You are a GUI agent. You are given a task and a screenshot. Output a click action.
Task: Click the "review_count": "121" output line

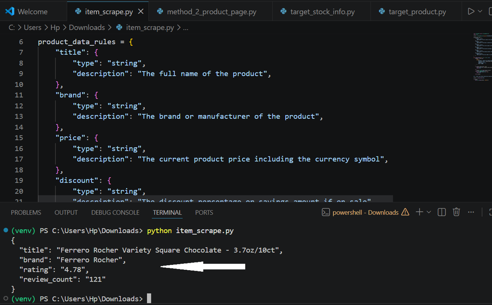[62, 279]
